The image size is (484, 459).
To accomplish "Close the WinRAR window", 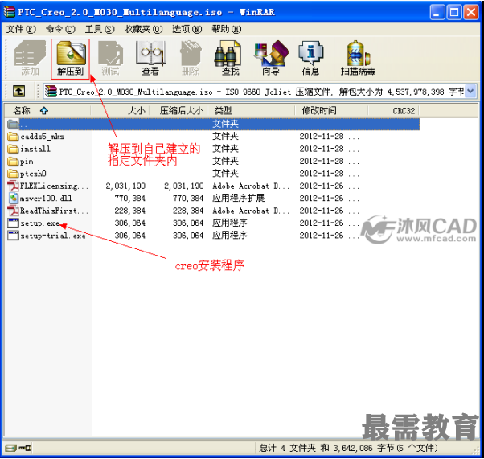I will coord(471,13).
